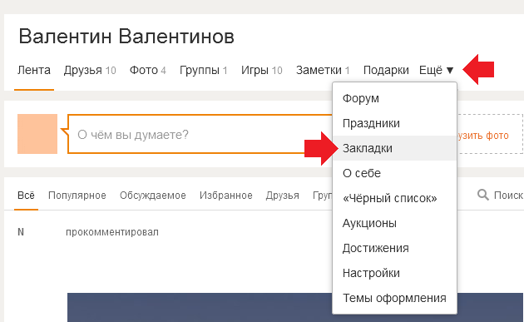Open Достижения menu entry
Viewport: 524px width, 322px height.
(x=395, y=248)
